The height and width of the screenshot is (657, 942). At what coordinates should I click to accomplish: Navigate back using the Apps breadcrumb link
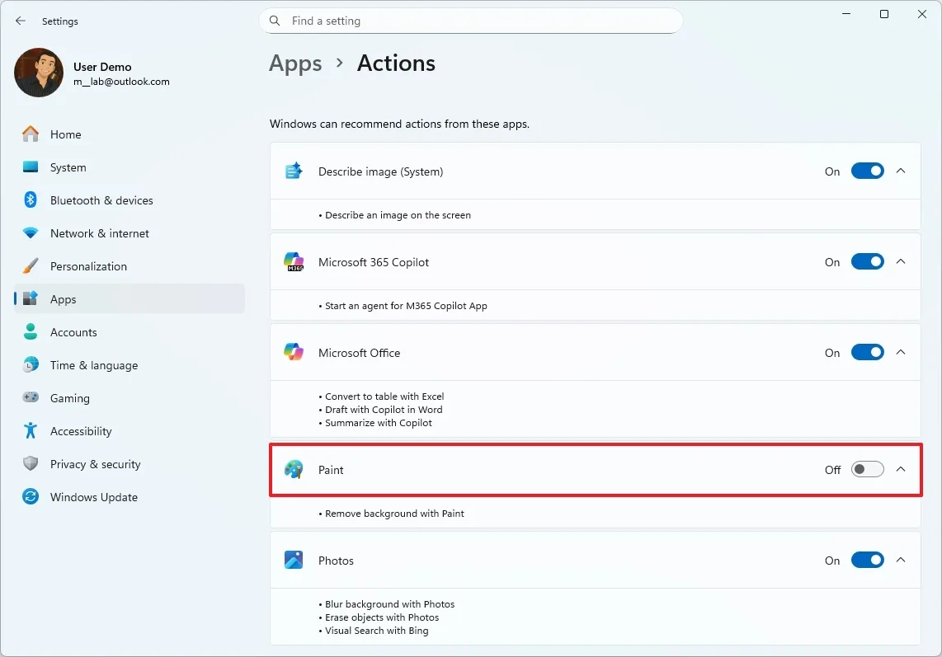[295, 63]
